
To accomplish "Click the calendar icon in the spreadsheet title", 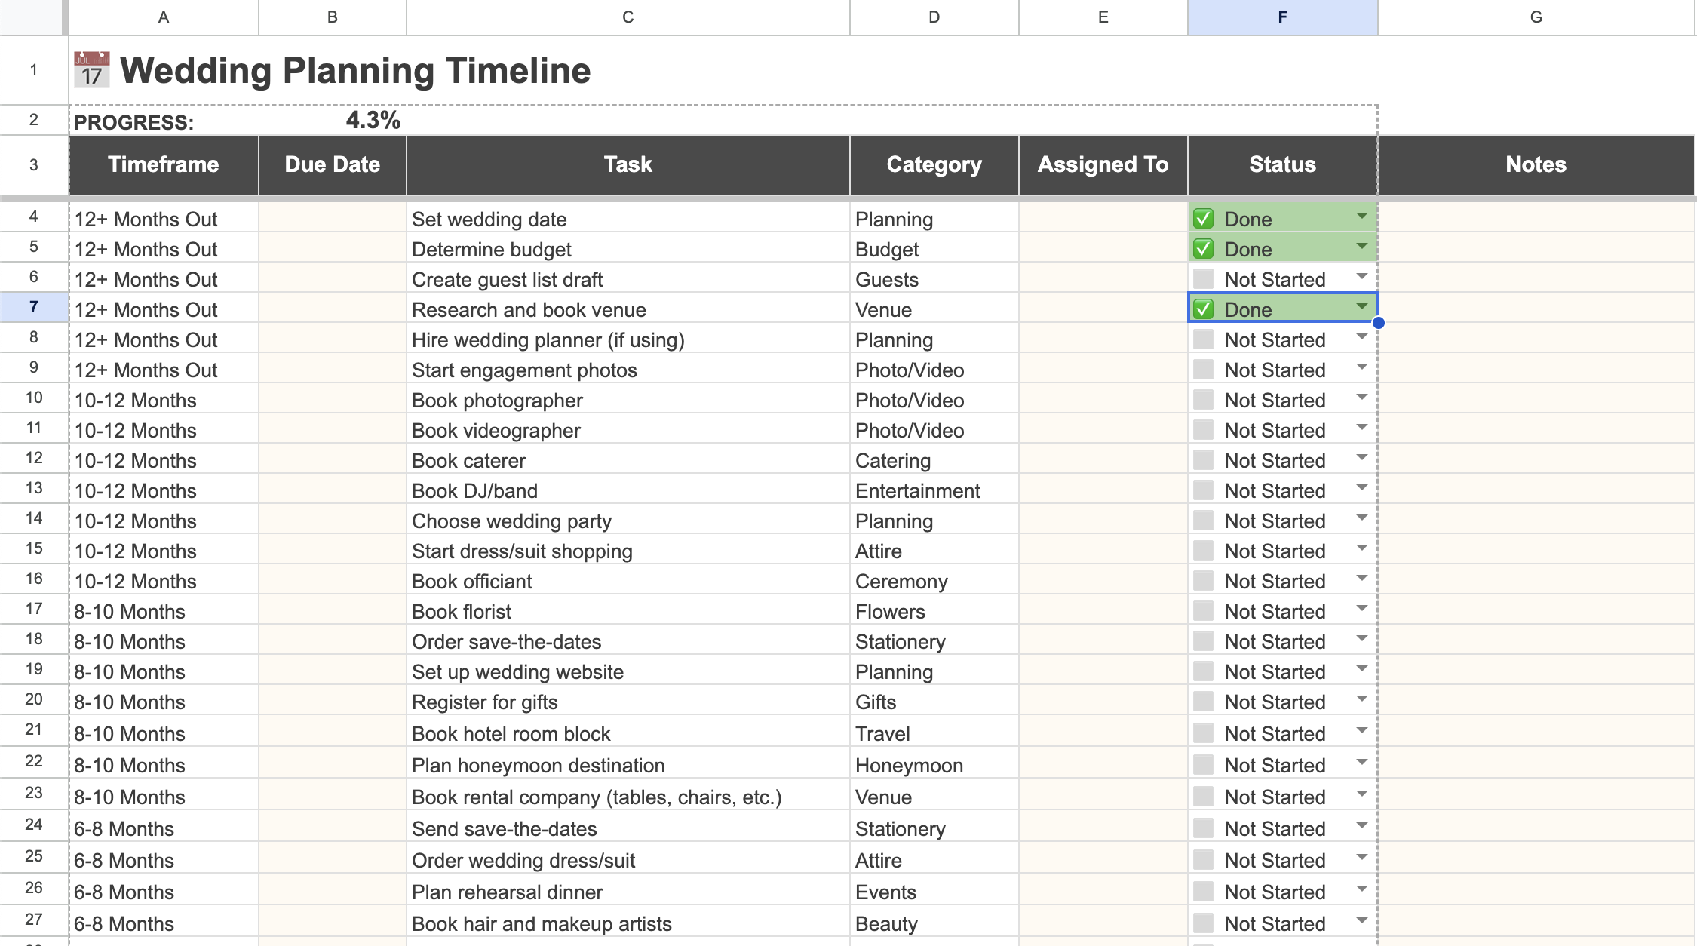I will [x=91, y=69].
